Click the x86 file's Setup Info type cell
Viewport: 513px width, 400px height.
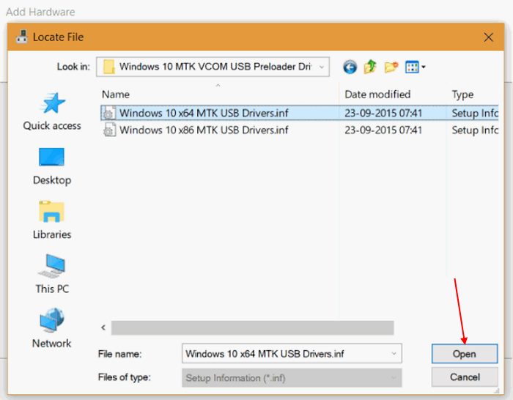(475, 130)
